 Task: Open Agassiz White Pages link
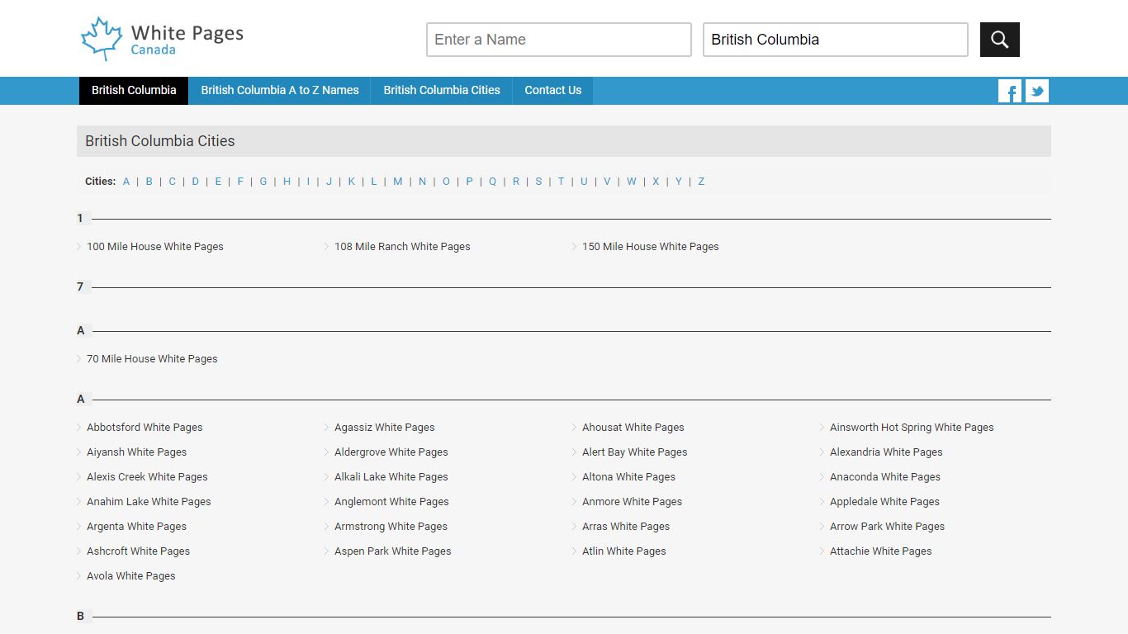point(384,428)
